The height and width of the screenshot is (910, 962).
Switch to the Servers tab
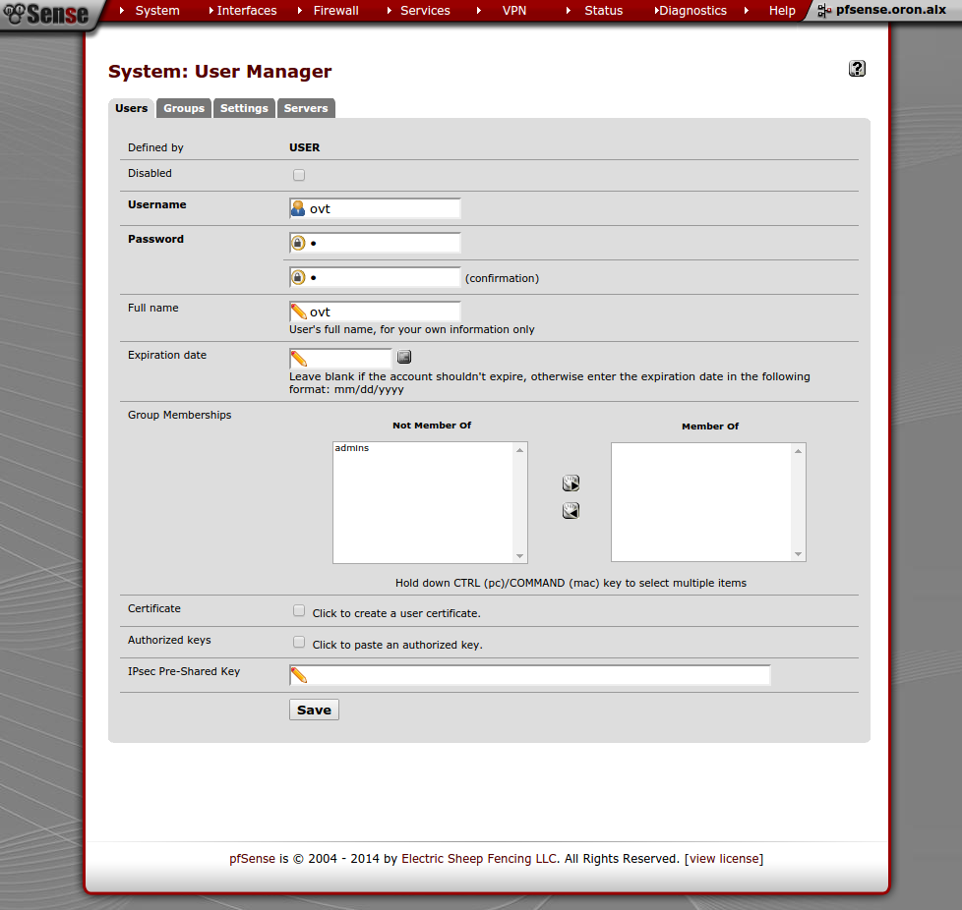(x=306, y=108)
